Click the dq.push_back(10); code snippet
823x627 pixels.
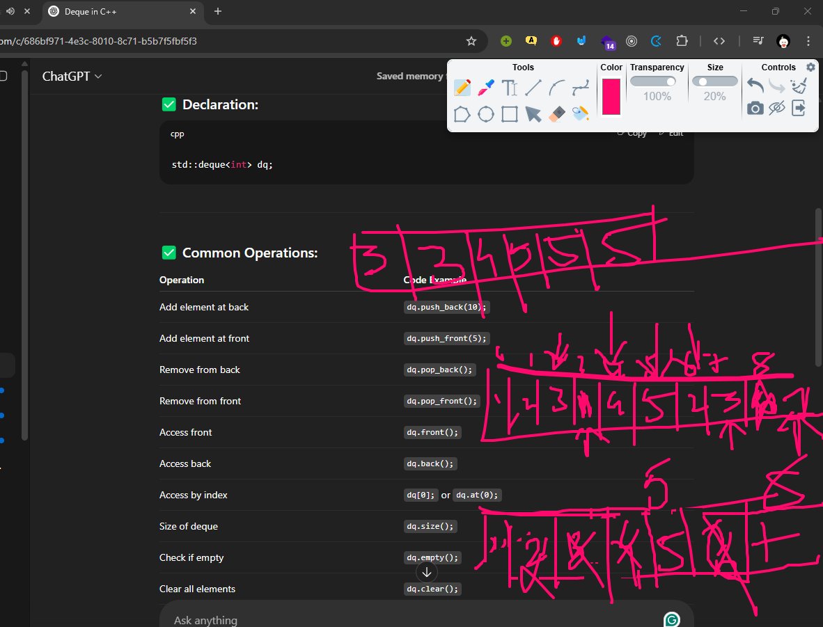click(446, 307)
